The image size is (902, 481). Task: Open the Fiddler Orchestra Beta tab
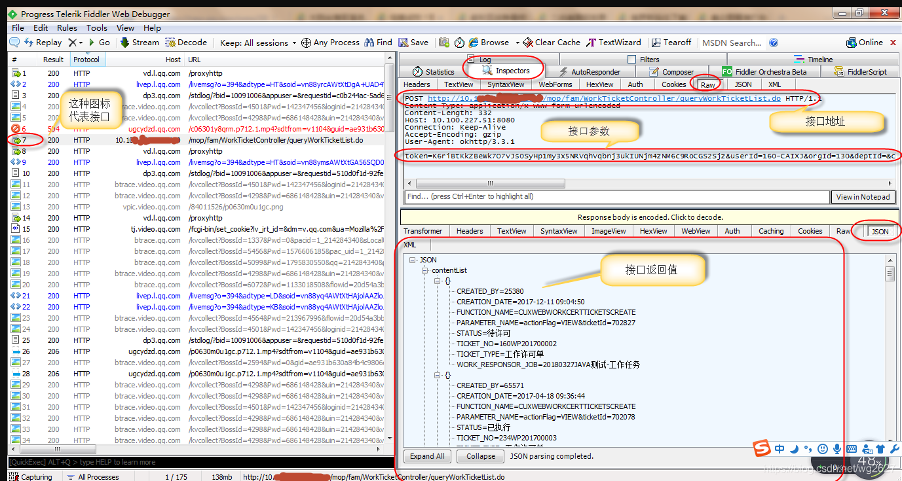(x=764, y=72)
